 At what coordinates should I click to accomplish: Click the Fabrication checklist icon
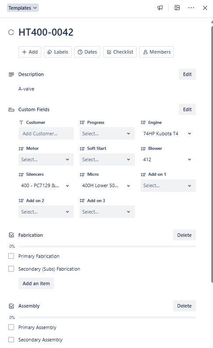tap(11, 235)
